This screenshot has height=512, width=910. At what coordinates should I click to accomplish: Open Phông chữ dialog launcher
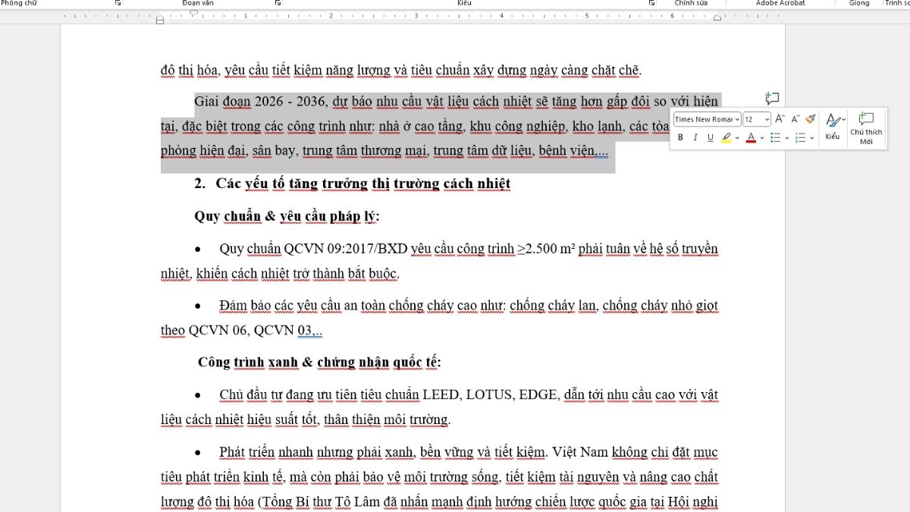tap(118, 3)
